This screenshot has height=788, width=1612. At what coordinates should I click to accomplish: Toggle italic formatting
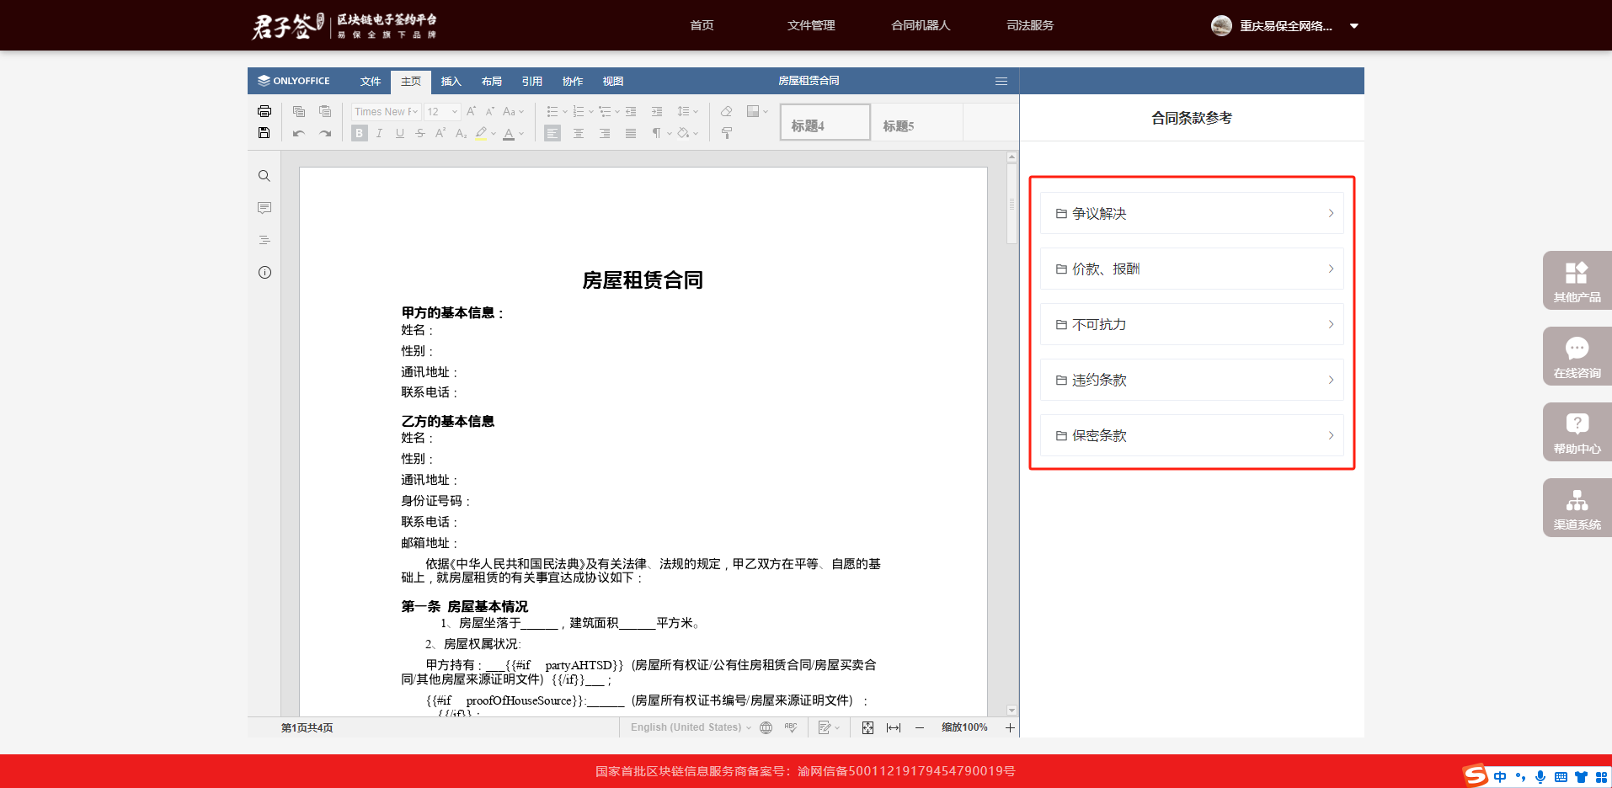(380, 133)
